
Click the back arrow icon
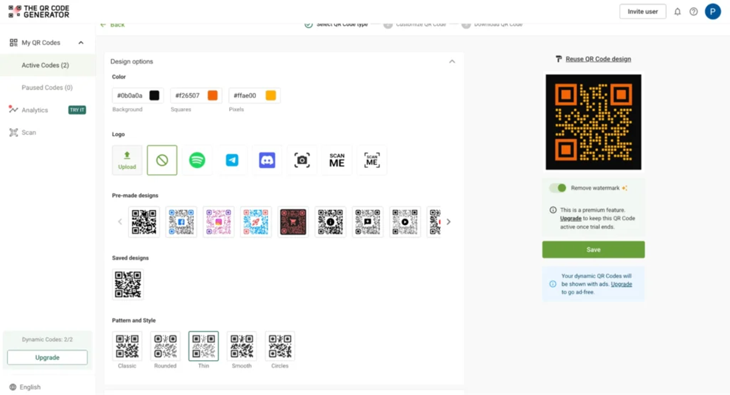point(103,25)
